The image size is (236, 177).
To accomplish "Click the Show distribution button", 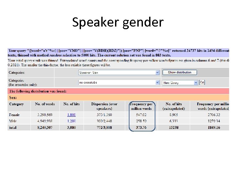I will (180, 72).
